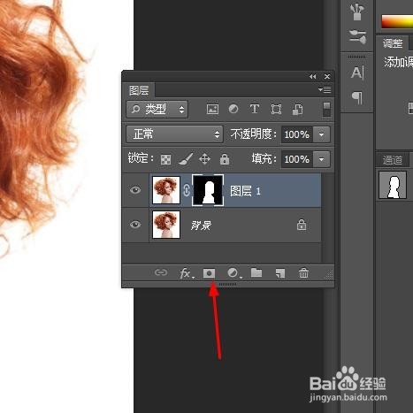
Task: Switch to the 调整 tab
Action: [393, 43]
